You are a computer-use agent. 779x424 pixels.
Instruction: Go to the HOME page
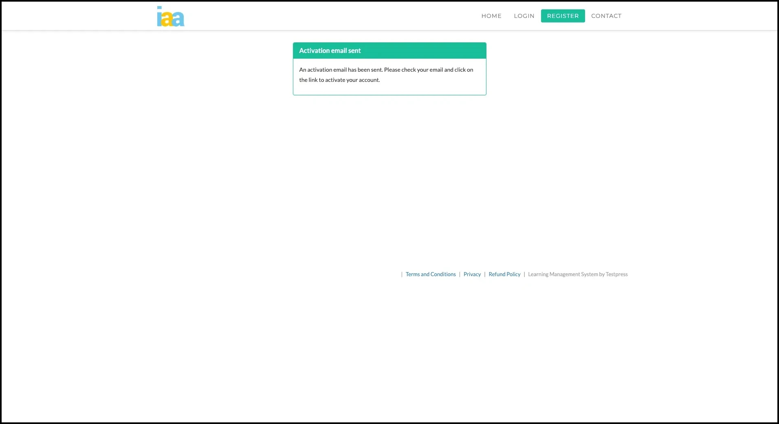(491, 16)
